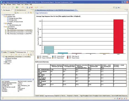This screenshot has width=129, height=101.
Task: Close the Performance Test view tab
Action: tap(27, 52)
